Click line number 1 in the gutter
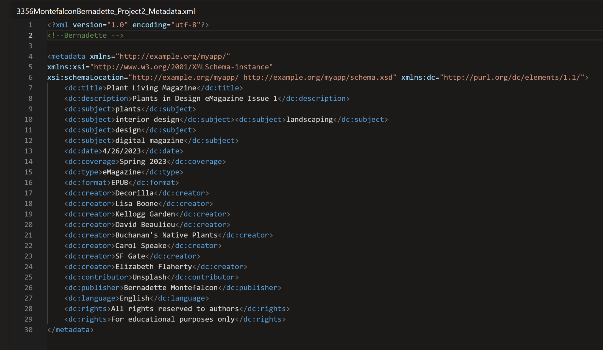603x350 pixels. pyautogui.click(x=30, y=25)
